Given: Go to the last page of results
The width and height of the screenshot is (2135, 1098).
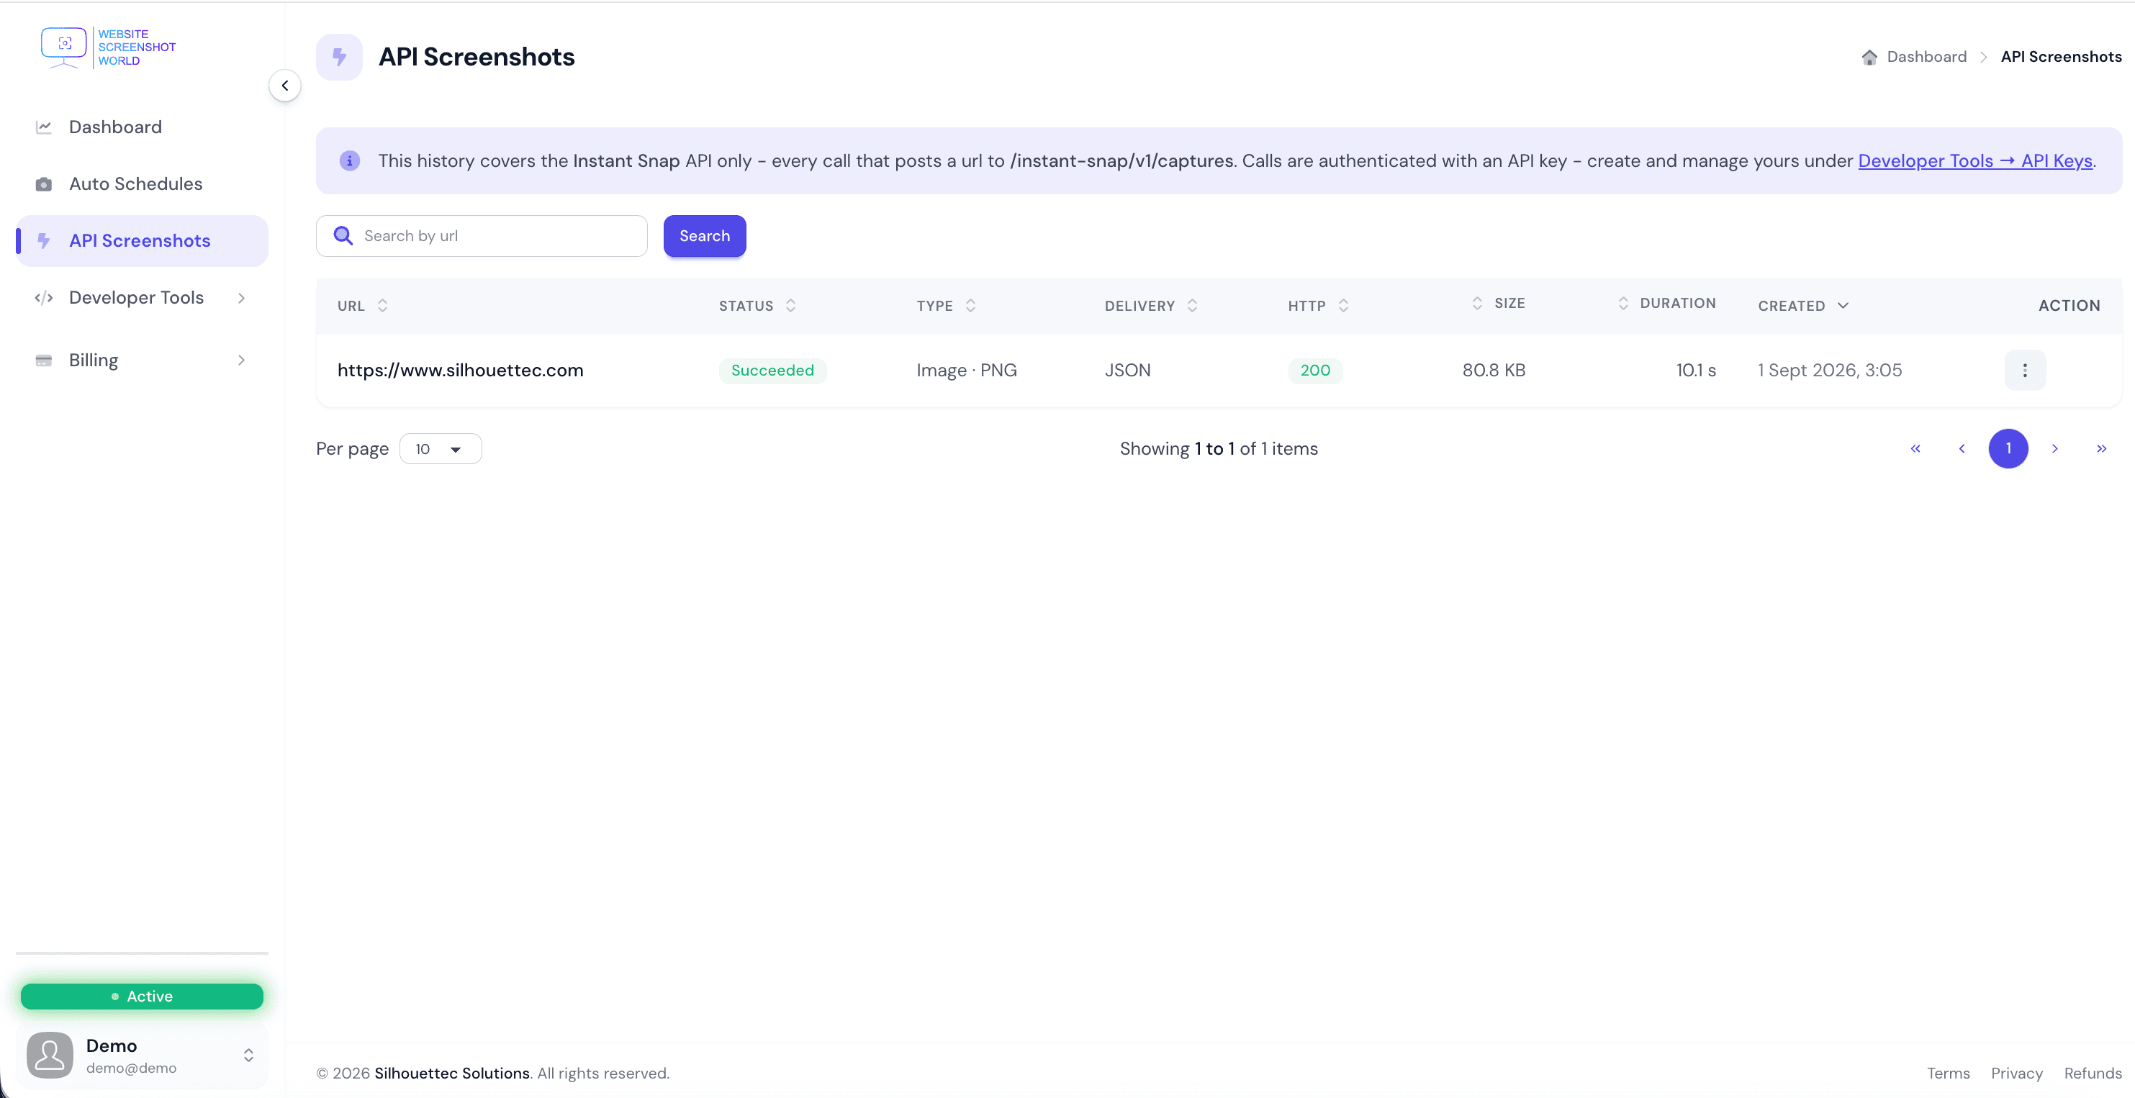Looking at the screenshot, I should (2101, 448).
